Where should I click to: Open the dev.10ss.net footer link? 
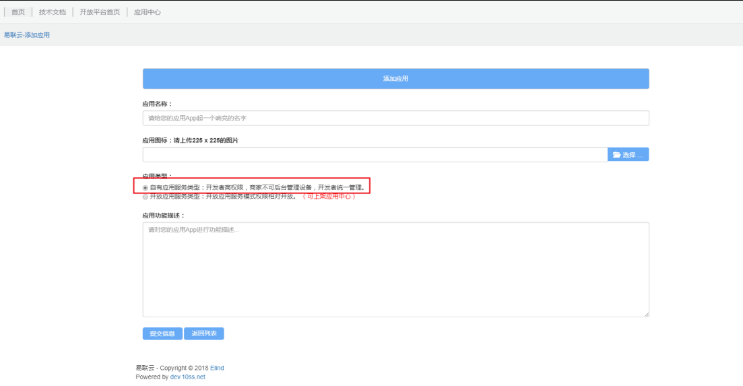tap(188, 377)
